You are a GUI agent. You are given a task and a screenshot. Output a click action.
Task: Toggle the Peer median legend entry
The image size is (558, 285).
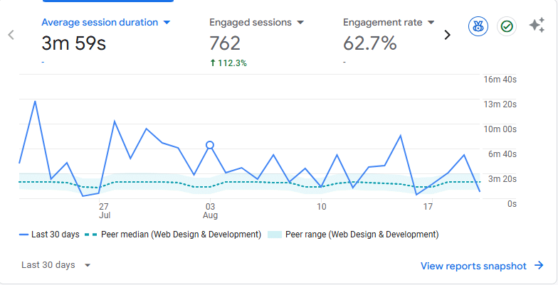[x=173, y=235]
